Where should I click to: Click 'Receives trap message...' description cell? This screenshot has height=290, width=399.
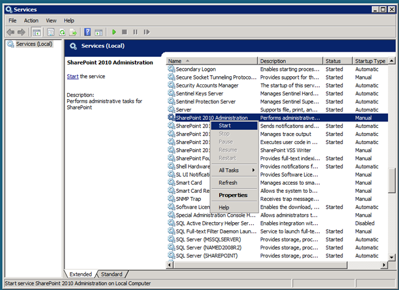click(x=289, y=199)
